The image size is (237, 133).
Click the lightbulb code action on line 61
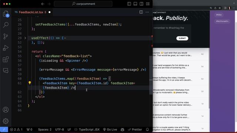pyautogui.click(x=30, y=83)
